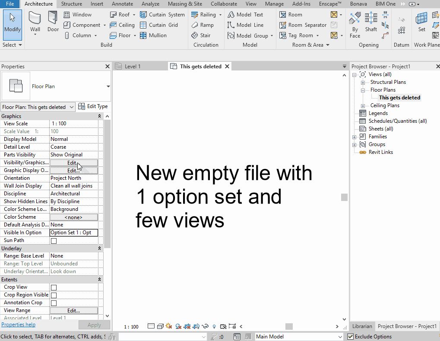Open the Model Text tool
Viewport: 440px width, 341px height.
pyautogui.click(x=250, y=14)
